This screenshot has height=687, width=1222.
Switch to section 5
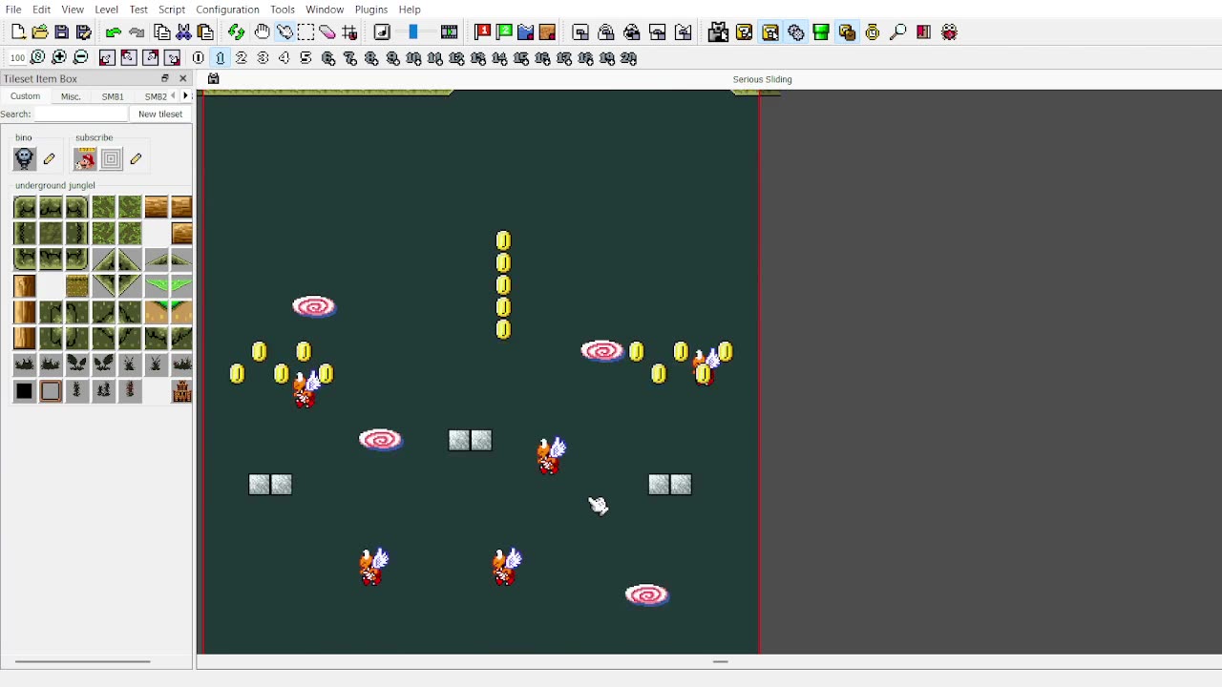pyautogui.click(x=305, y=58)
